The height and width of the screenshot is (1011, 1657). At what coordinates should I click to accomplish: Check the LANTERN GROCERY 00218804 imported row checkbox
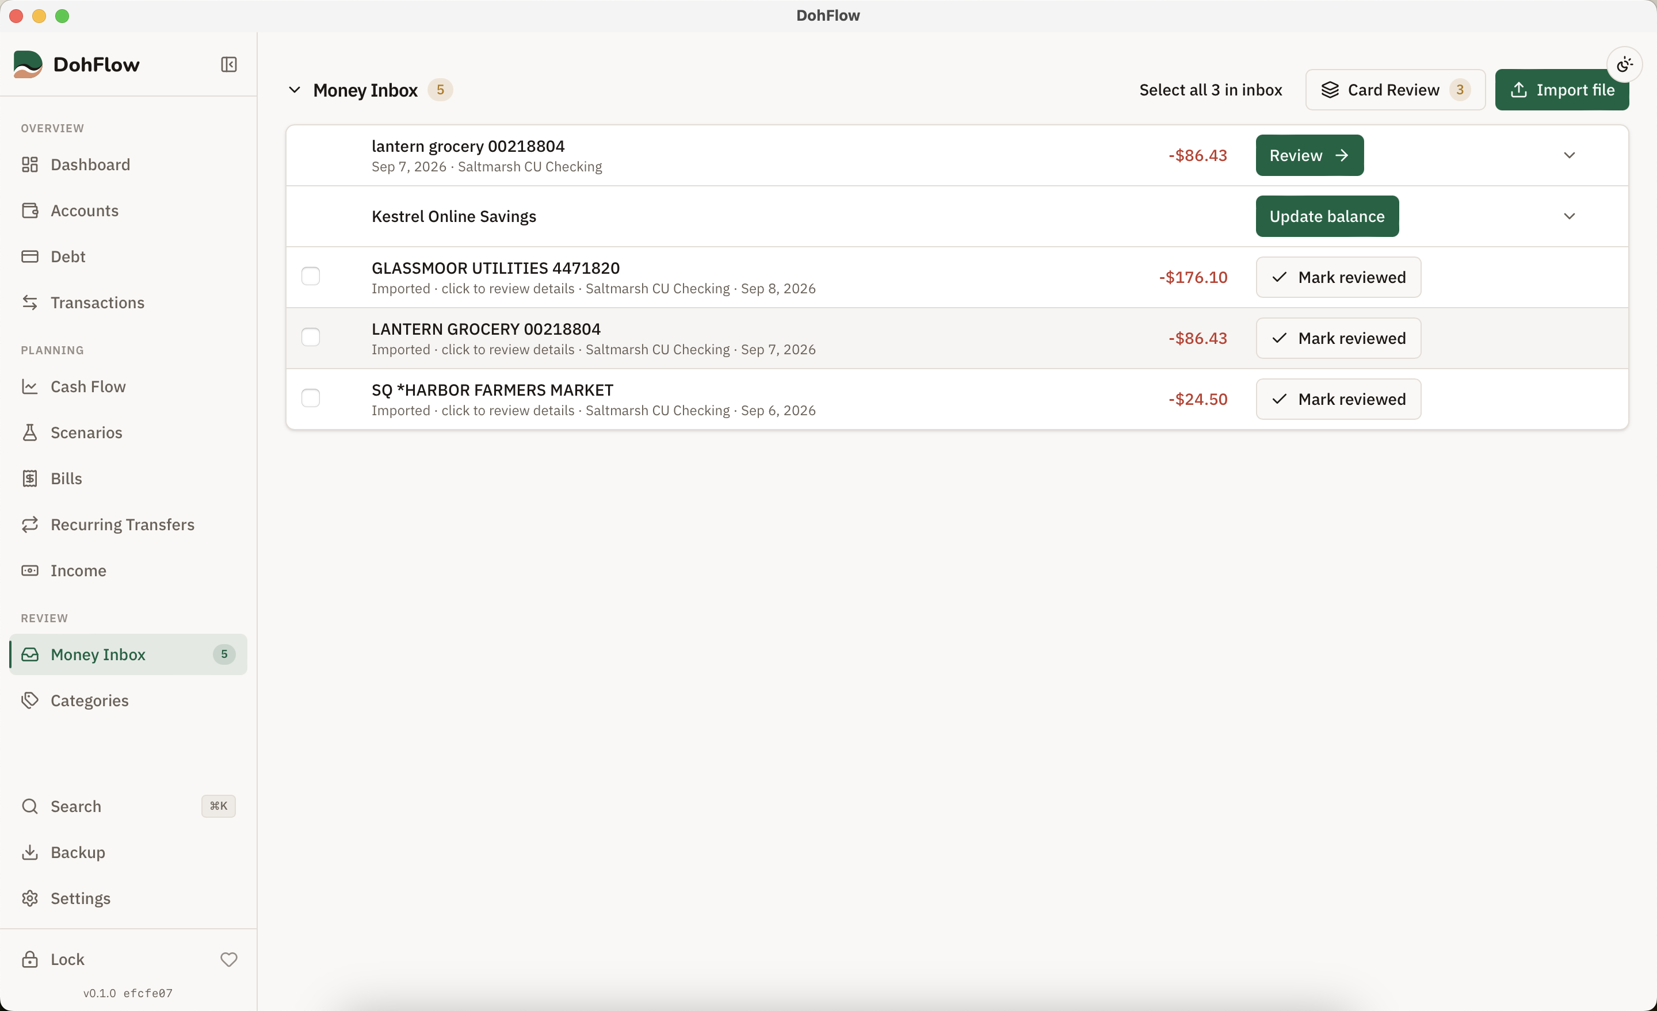coord(311,338)
